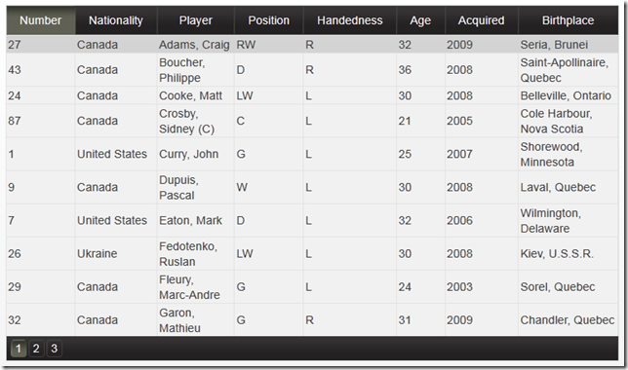Click Seria, Brunei birthplace cell
The image size is (628, 370).
coord(568,45)
